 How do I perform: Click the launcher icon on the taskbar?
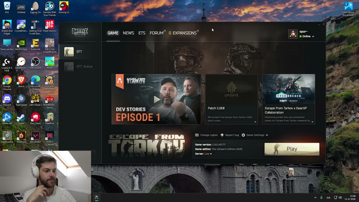[96, 198]
